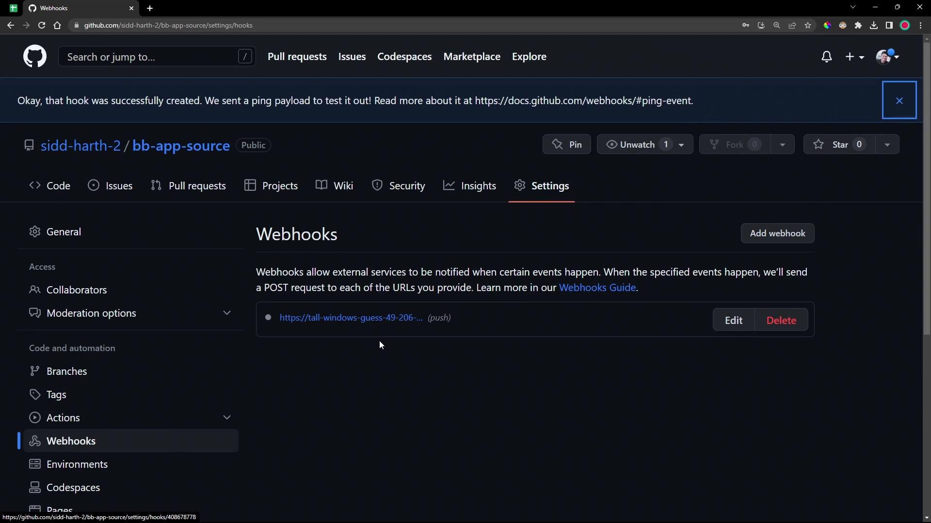Open the GitHub home logo
This screenshot has height=523, width=931.
[x=35, y=57]
